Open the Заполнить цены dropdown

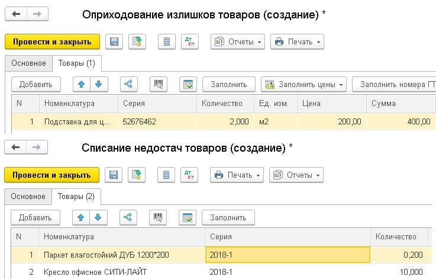303,84
